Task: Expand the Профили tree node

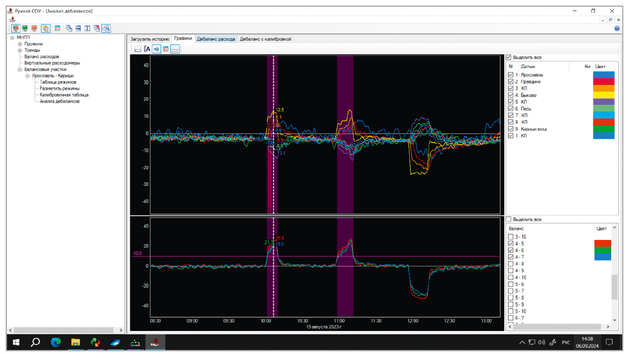Action: 20,44
